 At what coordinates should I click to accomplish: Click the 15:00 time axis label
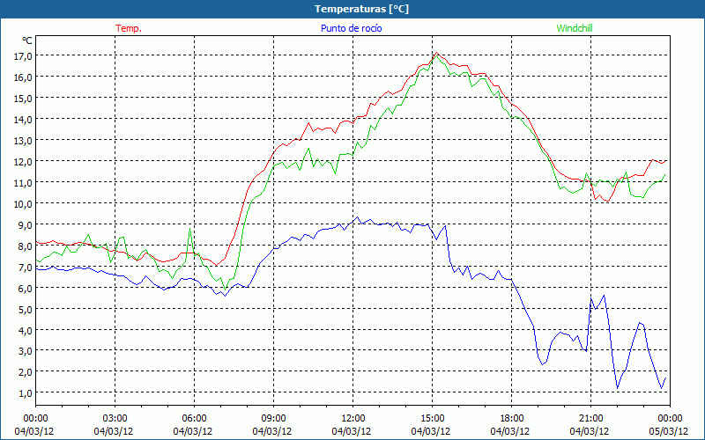432,419
